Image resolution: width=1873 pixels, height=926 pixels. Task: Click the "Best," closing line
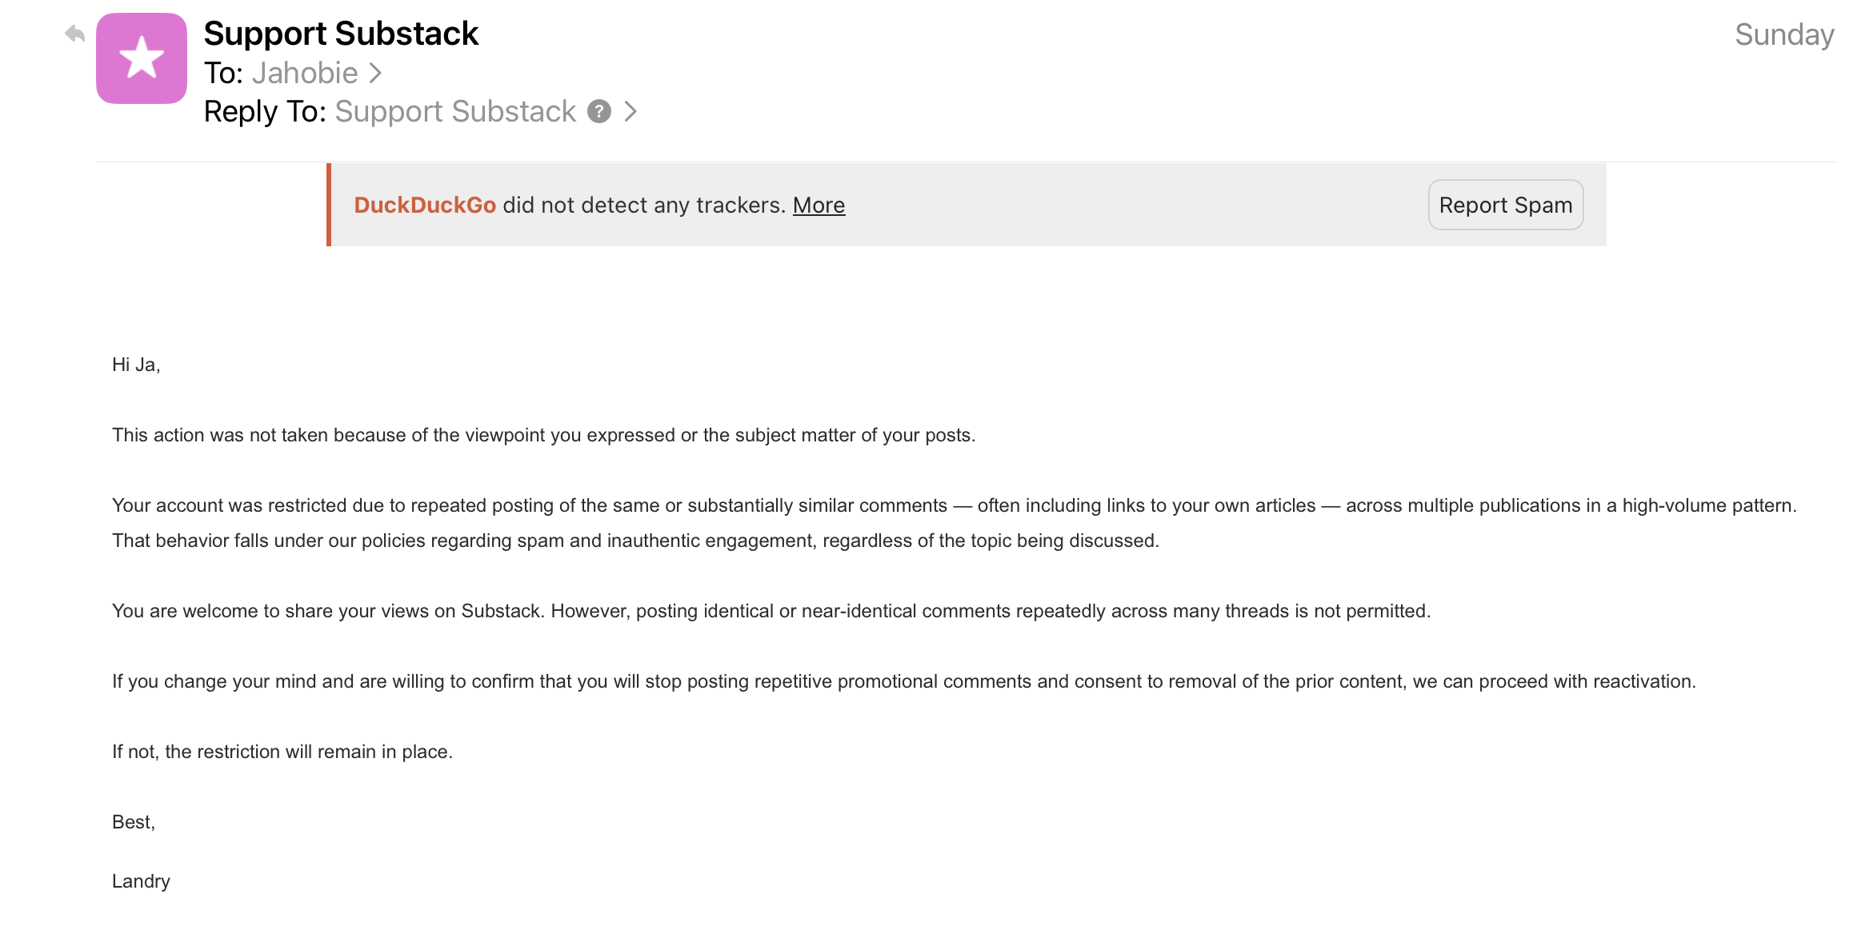tap(134, 822)
